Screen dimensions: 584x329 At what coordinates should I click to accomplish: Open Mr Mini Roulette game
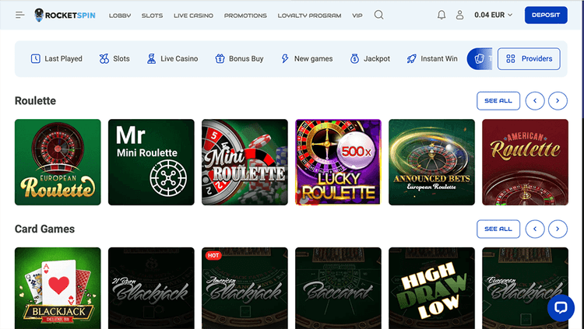coord(151,163)
